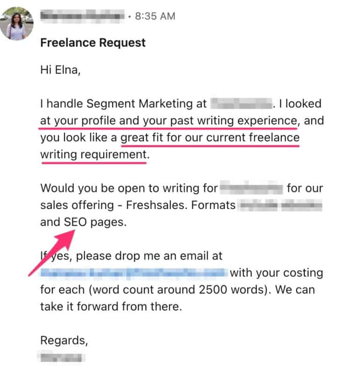
Task: Select the Freelance Request subject heading
Action: pyautogui.click(x=93, y=43)
